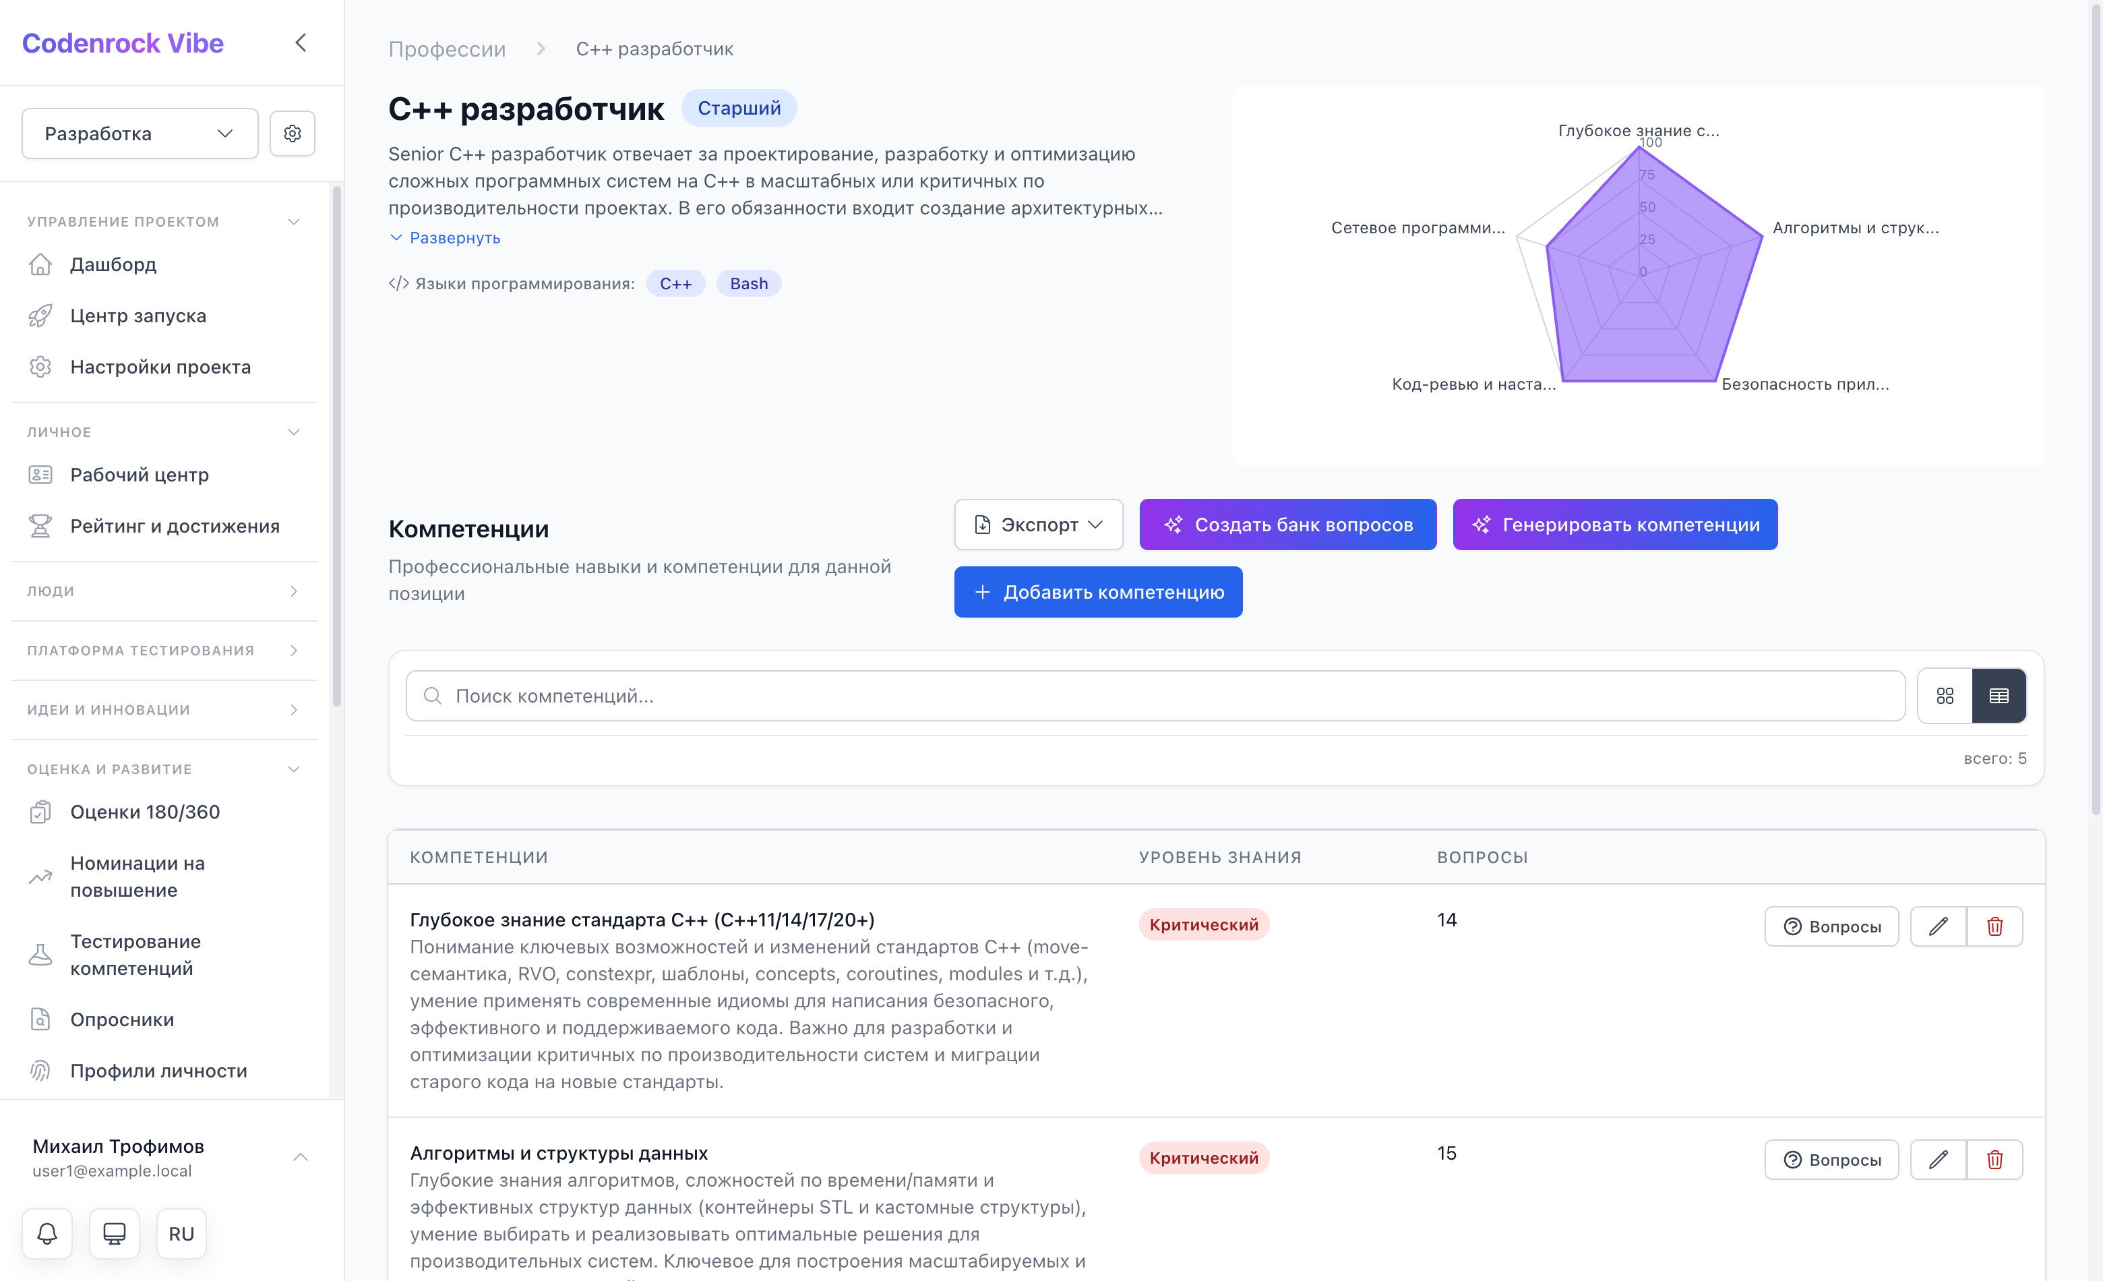Expand the Михаил Трофимов user menu
This screenshot has height=1281, width=2103.
coord(301,1157)
